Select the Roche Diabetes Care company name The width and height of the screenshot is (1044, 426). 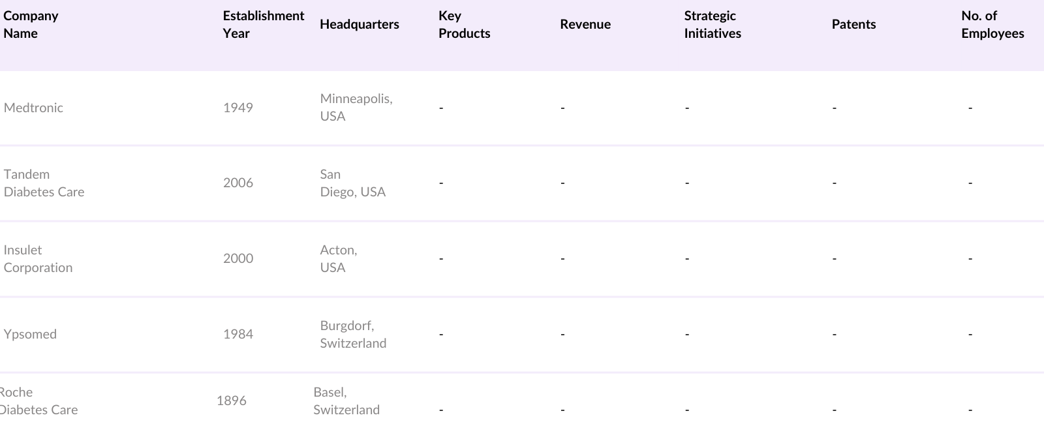click(38, 401)
